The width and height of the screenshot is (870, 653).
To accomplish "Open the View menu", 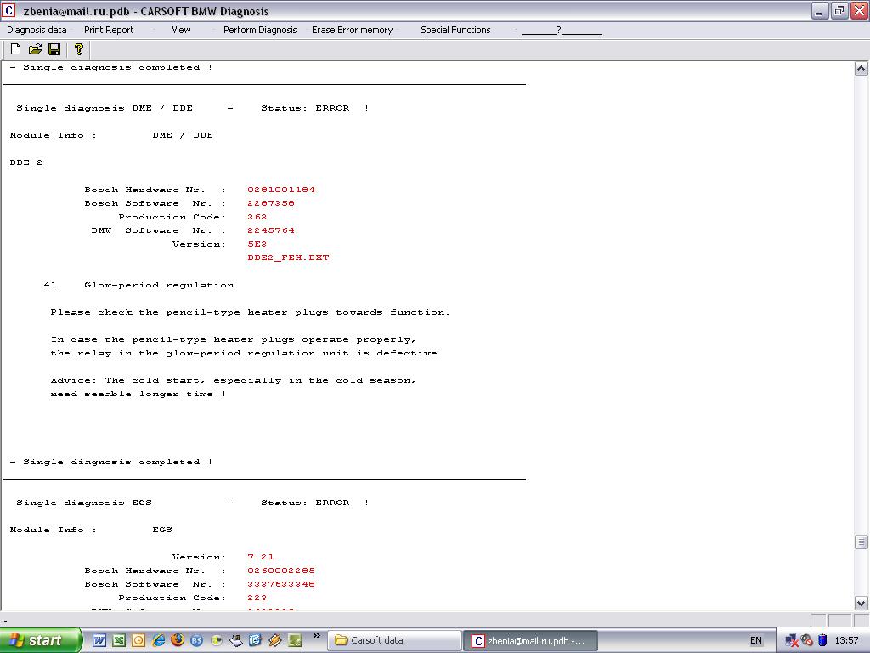I will pyautogui.click(x=181, y=30).
